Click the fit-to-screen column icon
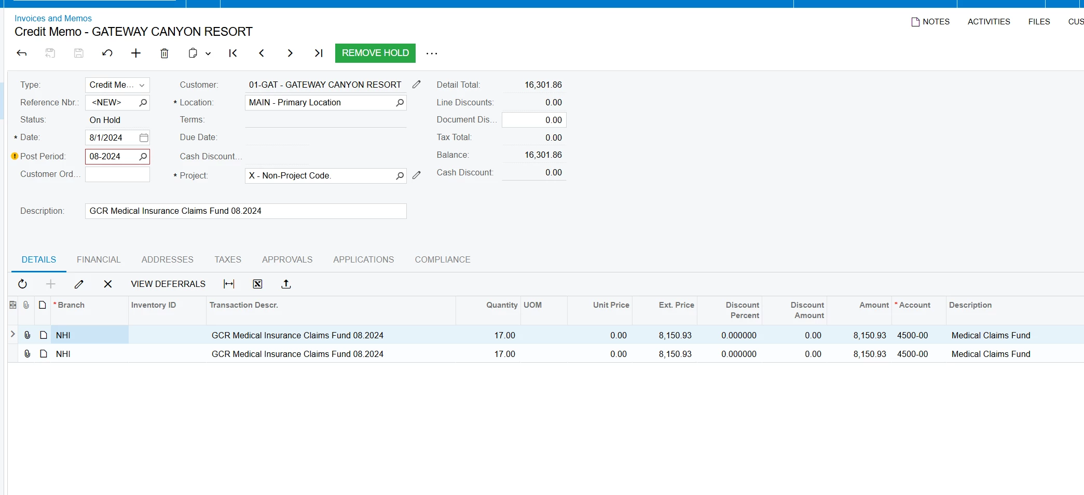The width and height of the screenshot is (1084, 495). pyautogui.click(x=229, y=284)
